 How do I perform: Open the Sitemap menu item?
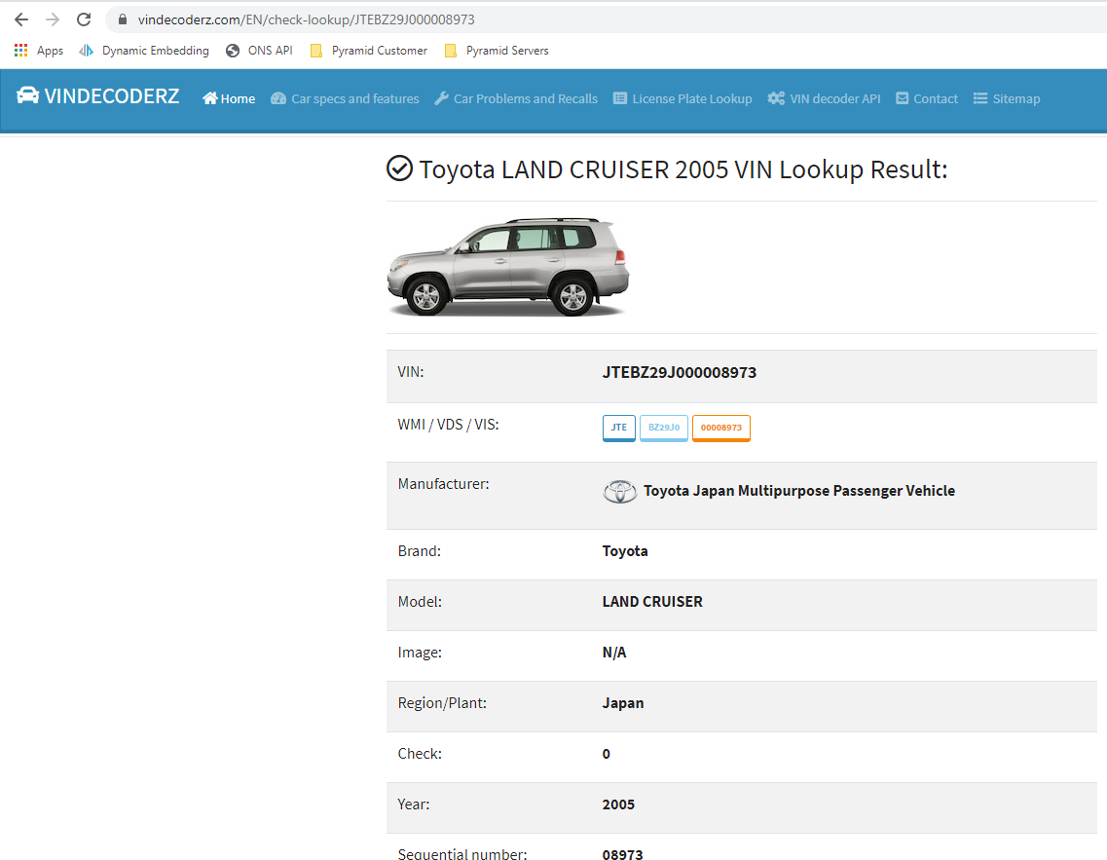click(x=1006, y=98)
